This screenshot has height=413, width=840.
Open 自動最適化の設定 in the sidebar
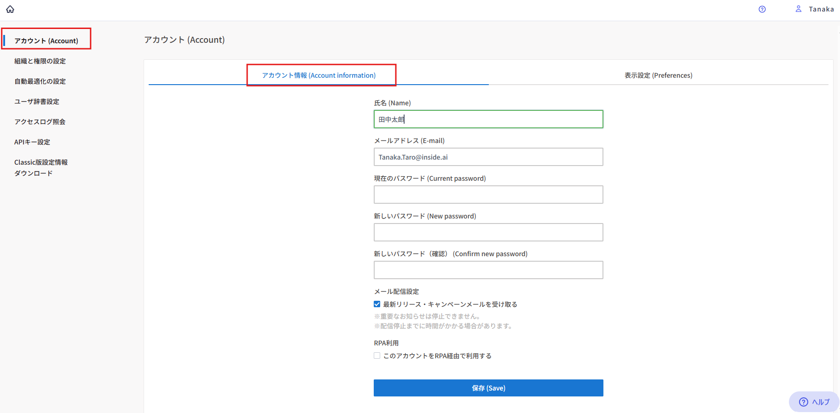click(x=40, y=81)
